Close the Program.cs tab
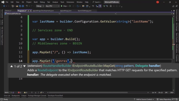 point(31,11)
